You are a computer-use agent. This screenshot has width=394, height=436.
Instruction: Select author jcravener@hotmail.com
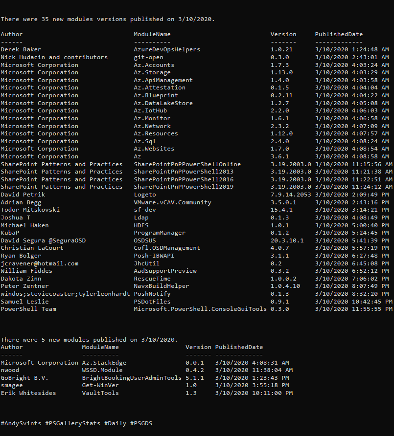click(x=39, y=263)
